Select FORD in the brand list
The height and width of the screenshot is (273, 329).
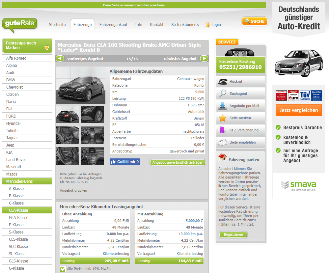[x=27, y=116]
